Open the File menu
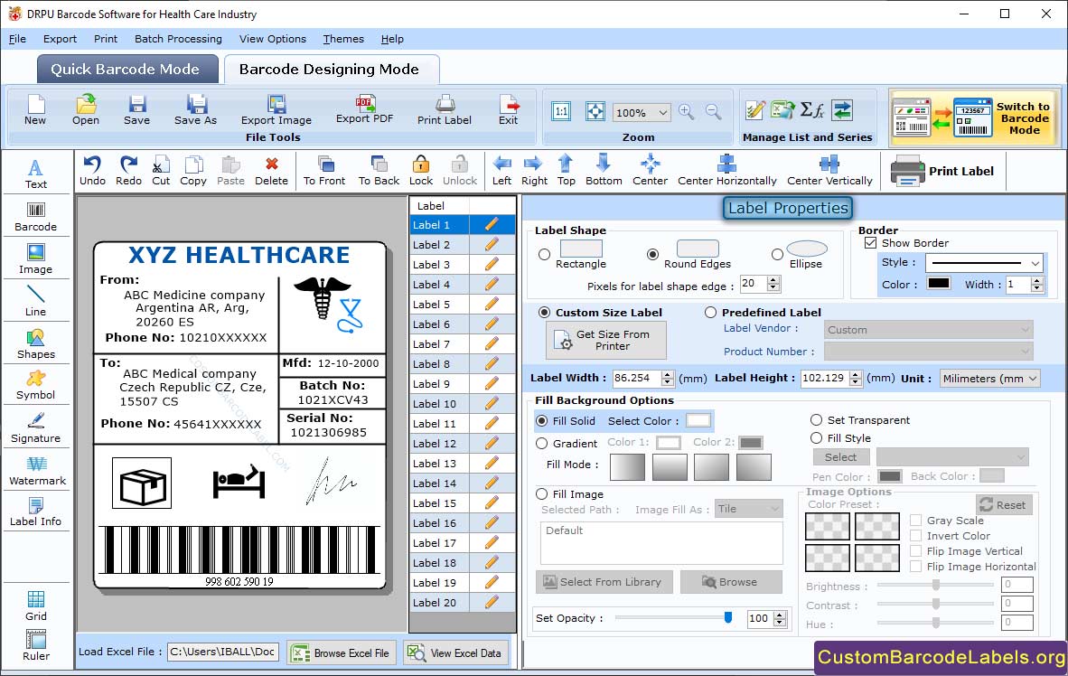The width and height of the screenshot is (1068, 676). pyautogui.click(x=18, y=39)
